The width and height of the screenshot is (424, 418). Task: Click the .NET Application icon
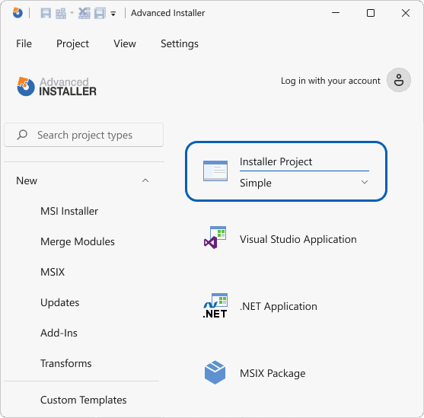215,305
